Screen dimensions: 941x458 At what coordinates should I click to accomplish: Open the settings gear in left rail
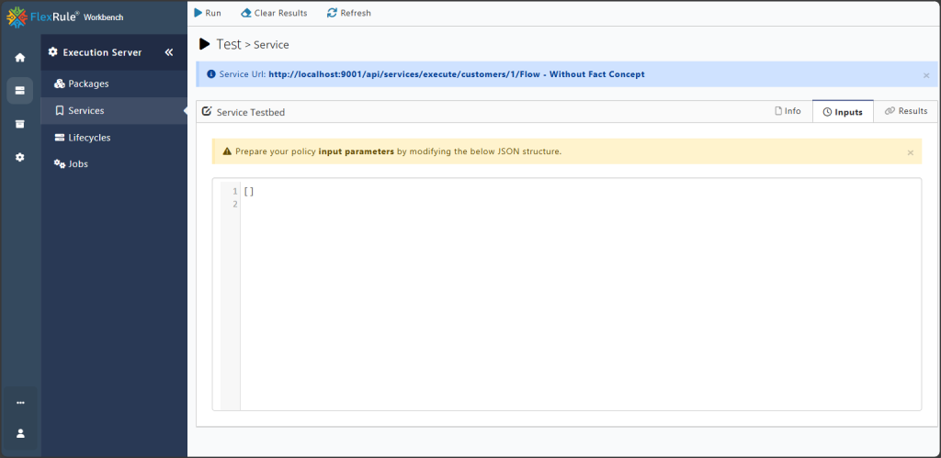(20, 157)
